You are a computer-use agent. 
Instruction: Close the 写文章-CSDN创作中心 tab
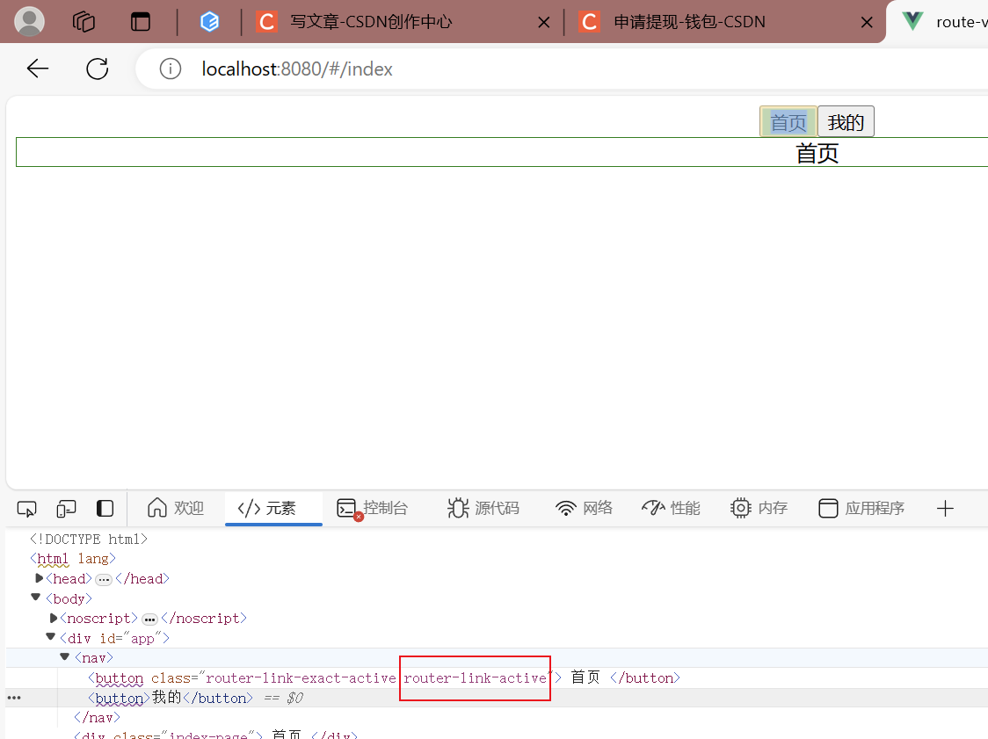[544, 23]
